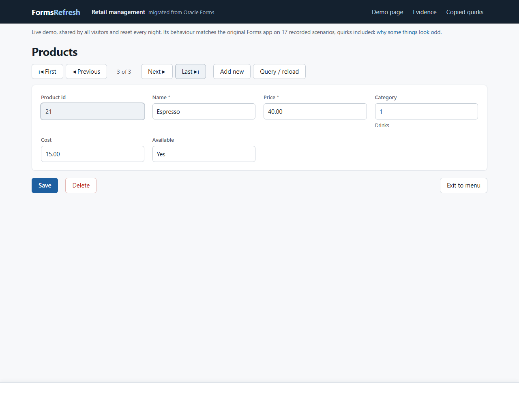Focus the Product id field
The width and height of the screenshot is (519, 405).
[x=92, y=111]
